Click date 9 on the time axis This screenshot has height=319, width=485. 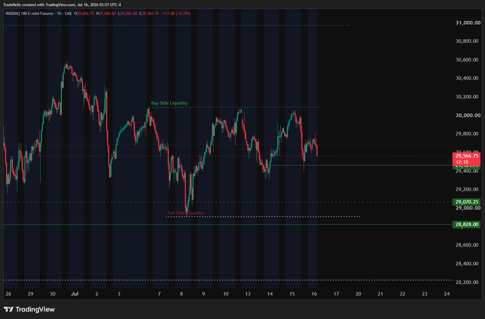pos(204,294)
